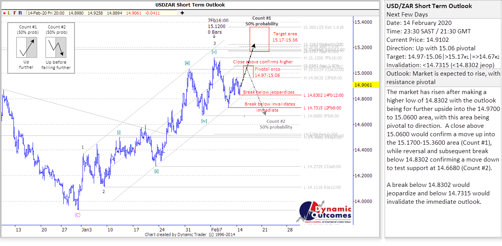Click the L button in chart toolbar
This screenshot has width=502, height=246.
(9, 13)
